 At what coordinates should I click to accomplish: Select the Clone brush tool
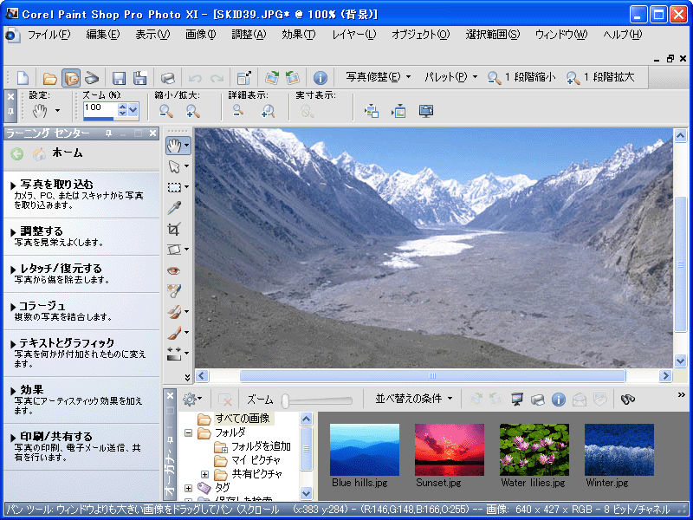coord(175,312)
